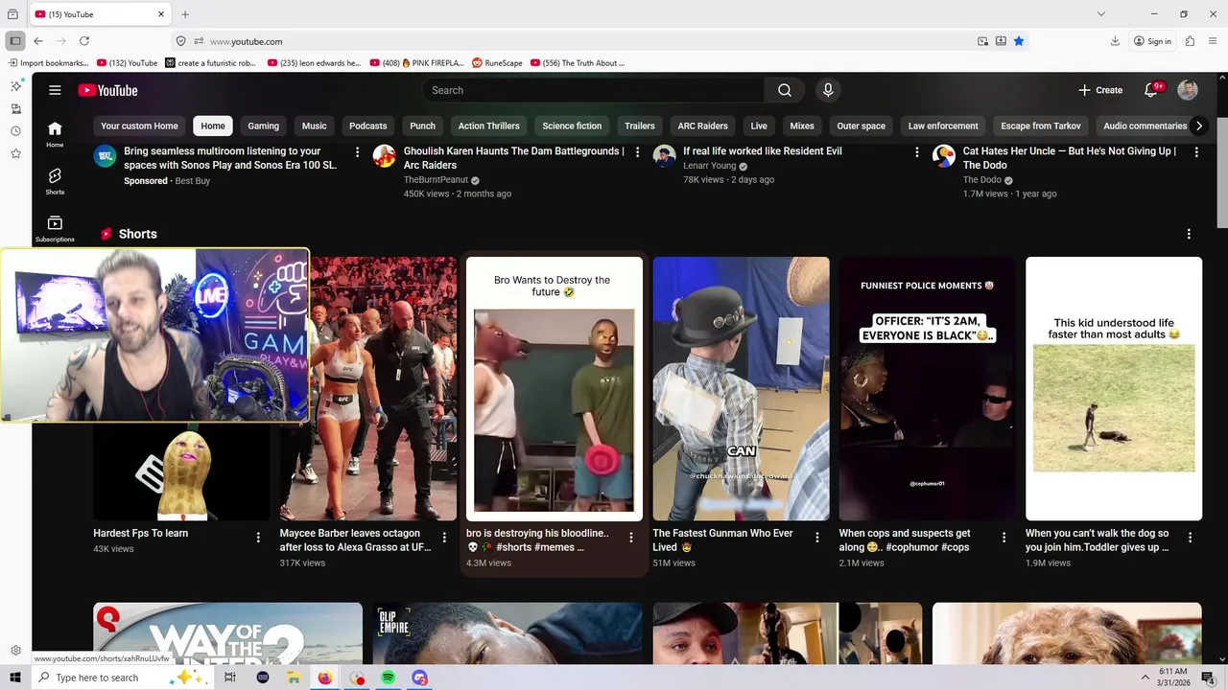Open the YouTube guide hamburger menu
Viewport: 1228px width, 690px height.
pos(55,90)
